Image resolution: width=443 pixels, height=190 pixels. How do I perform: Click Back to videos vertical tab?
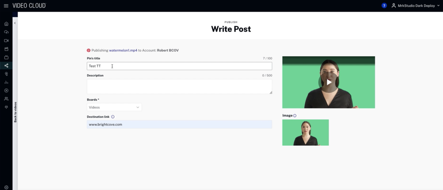(15, 112)
